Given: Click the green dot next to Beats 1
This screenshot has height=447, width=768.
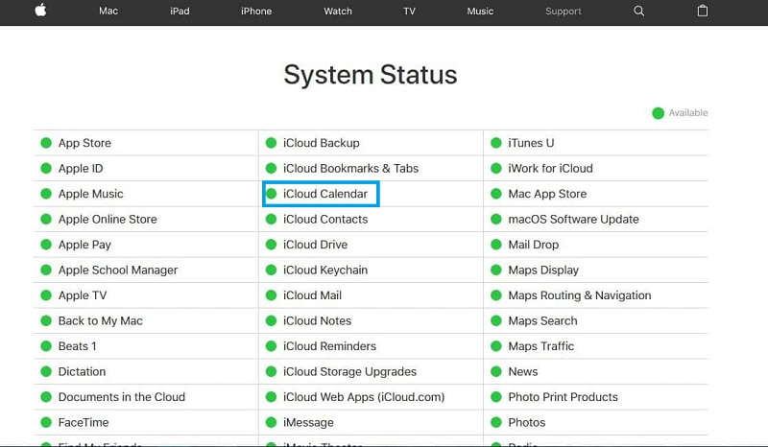Looking at the screenshot, I should click(46, 346).
